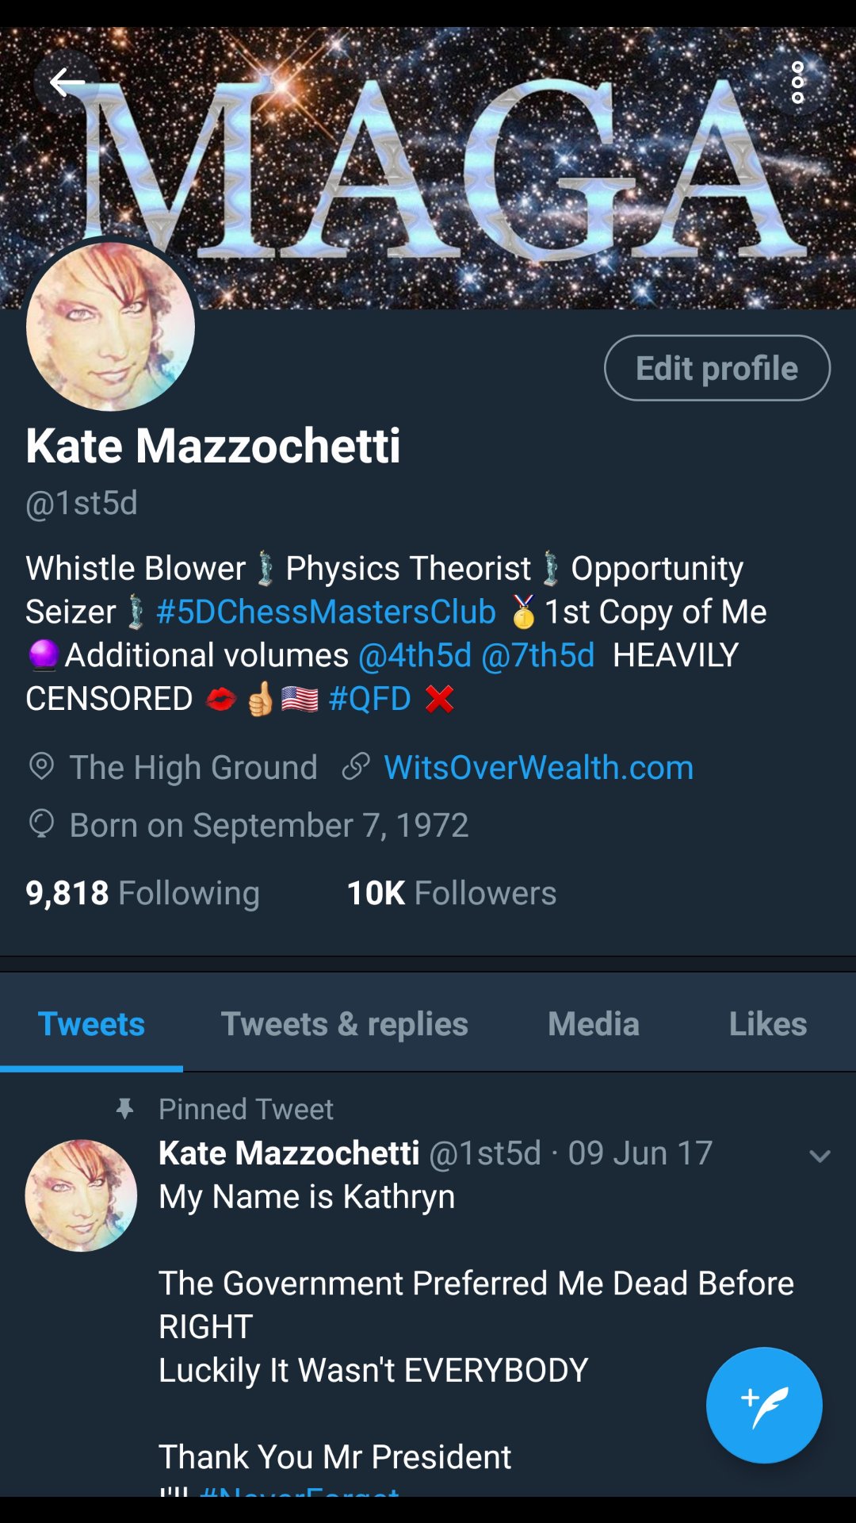Open the profile avatar photo
Viewport: 856px width, 1523px height.
click(110, 326)
